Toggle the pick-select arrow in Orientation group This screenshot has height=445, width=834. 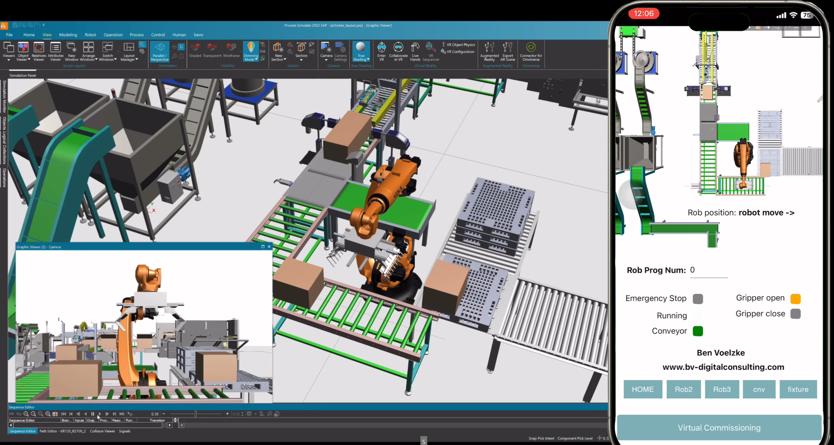[181, 46]
